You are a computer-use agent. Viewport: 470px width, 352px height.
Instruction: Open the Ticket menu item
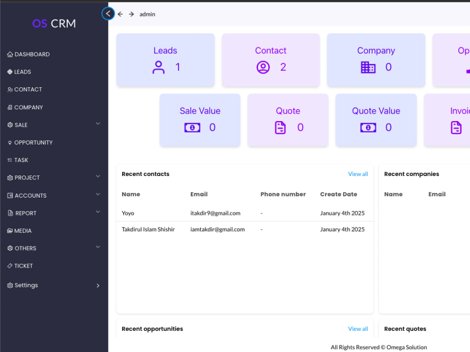coord(23,266)
